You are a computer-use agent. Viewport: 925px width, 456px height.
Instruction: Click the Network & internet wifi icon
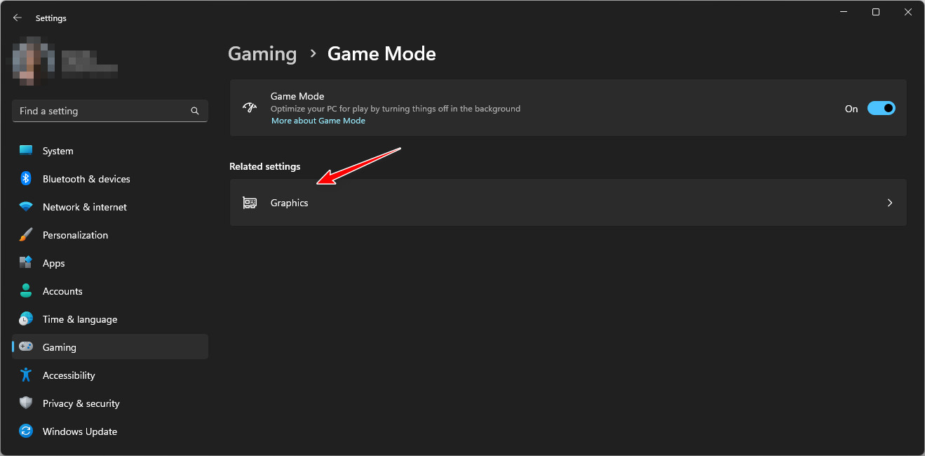26,207
